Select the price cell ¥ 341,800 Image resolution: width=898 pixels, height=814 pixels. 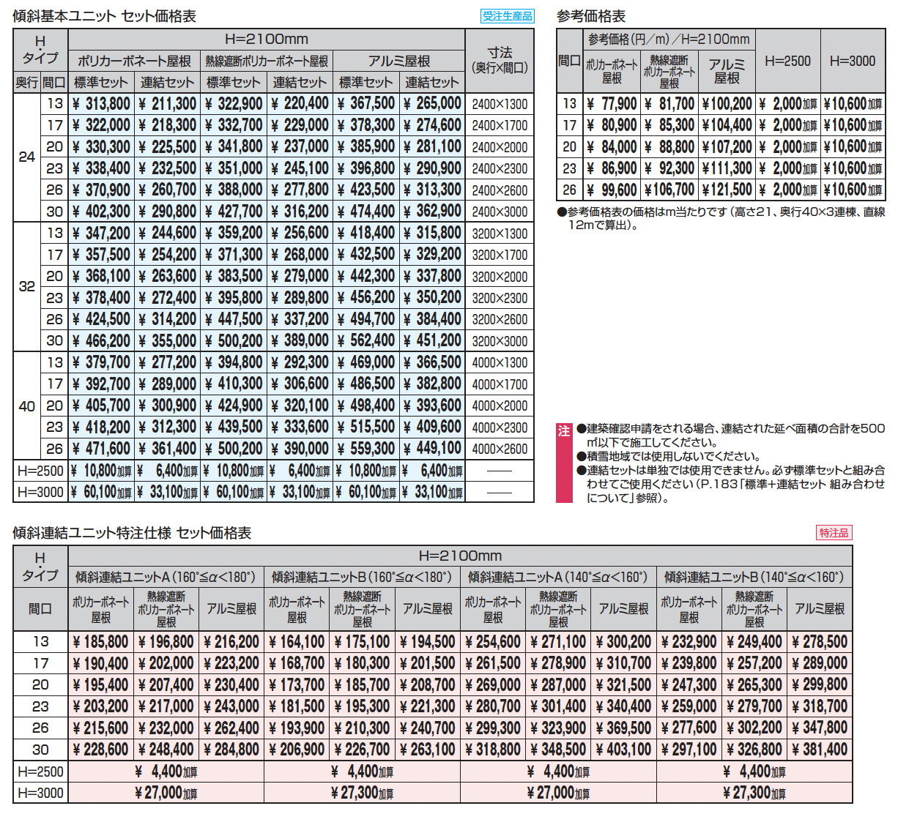pyautogui.click(x=234, y=146)
